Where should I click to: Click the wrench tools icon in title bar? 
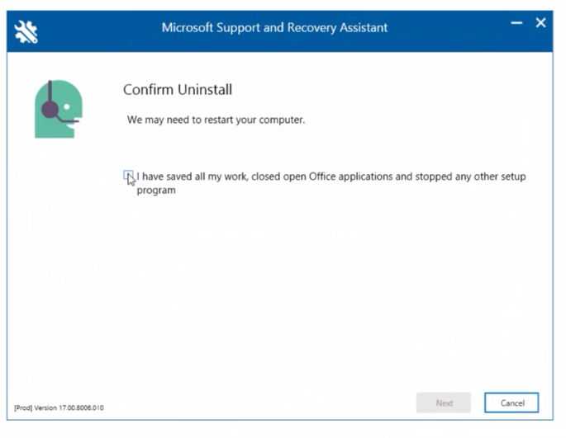coord(26,31)
